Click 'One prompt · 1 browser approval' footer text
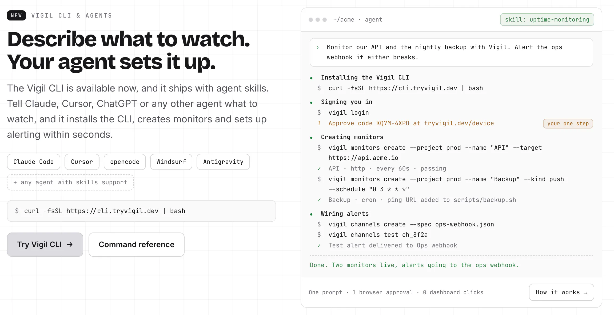The height and width of the screenshot is (315, 614). pos(396,292)
